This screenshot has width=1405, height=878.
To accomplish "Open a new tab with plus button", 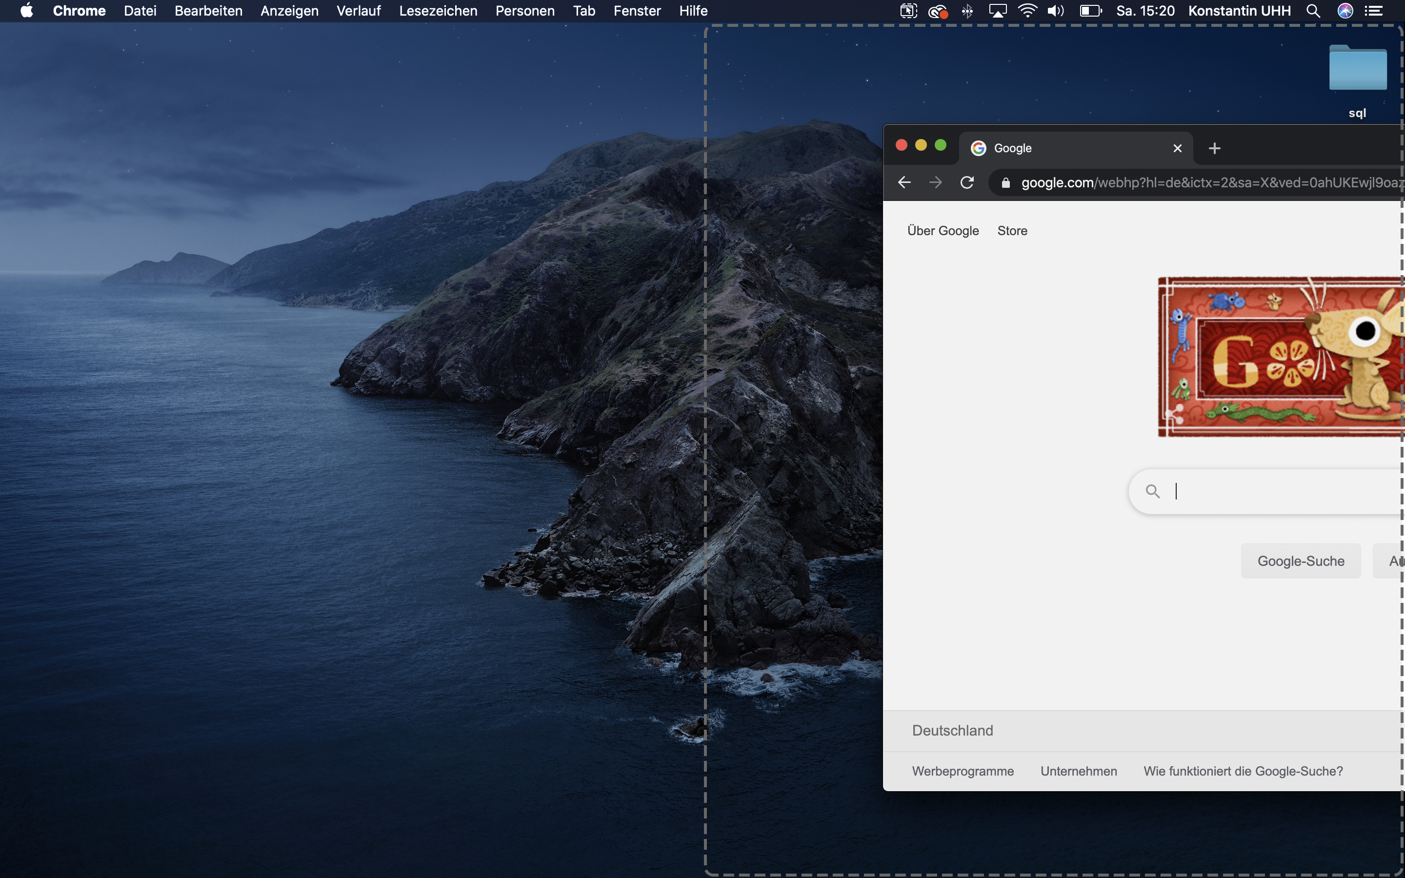I will [1214, 148].
